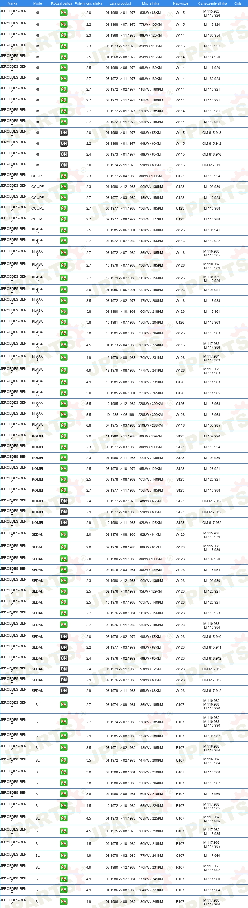
Task: Click the petrol icon in the M 100.985 row
Action: 63,425
